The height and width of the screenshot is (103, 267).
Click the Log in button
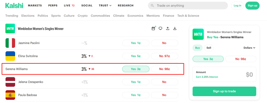point(237,6)
